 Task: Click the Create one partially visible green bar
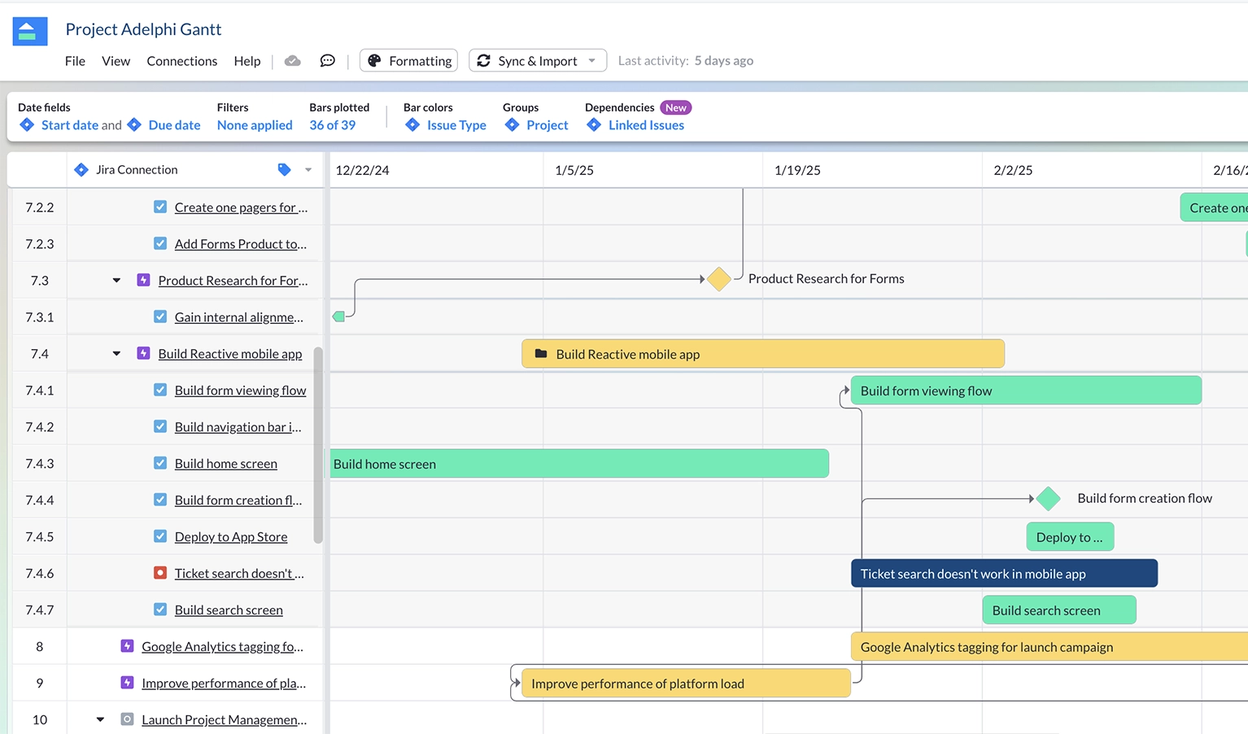pyautogui.click(x=1214, y=208)
